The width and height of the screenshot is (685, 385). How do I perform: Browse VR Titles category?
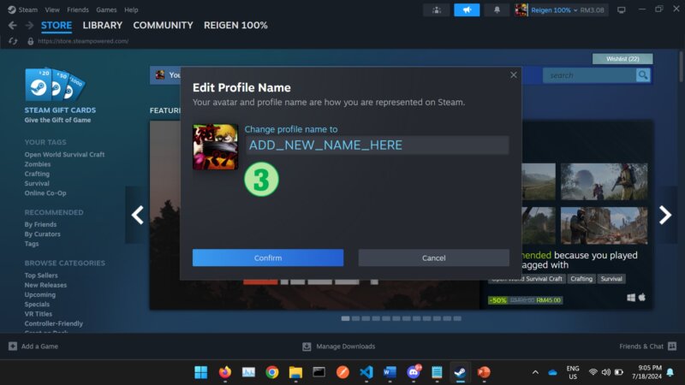coord(38,314)
